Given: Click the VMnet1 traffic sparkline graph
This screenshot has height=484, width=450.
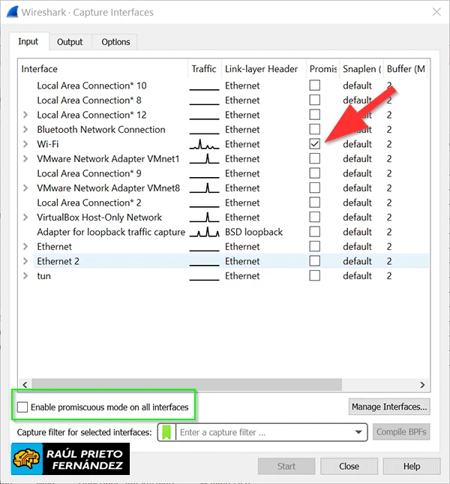Looking at the screenshot, I should pos(204,158).
